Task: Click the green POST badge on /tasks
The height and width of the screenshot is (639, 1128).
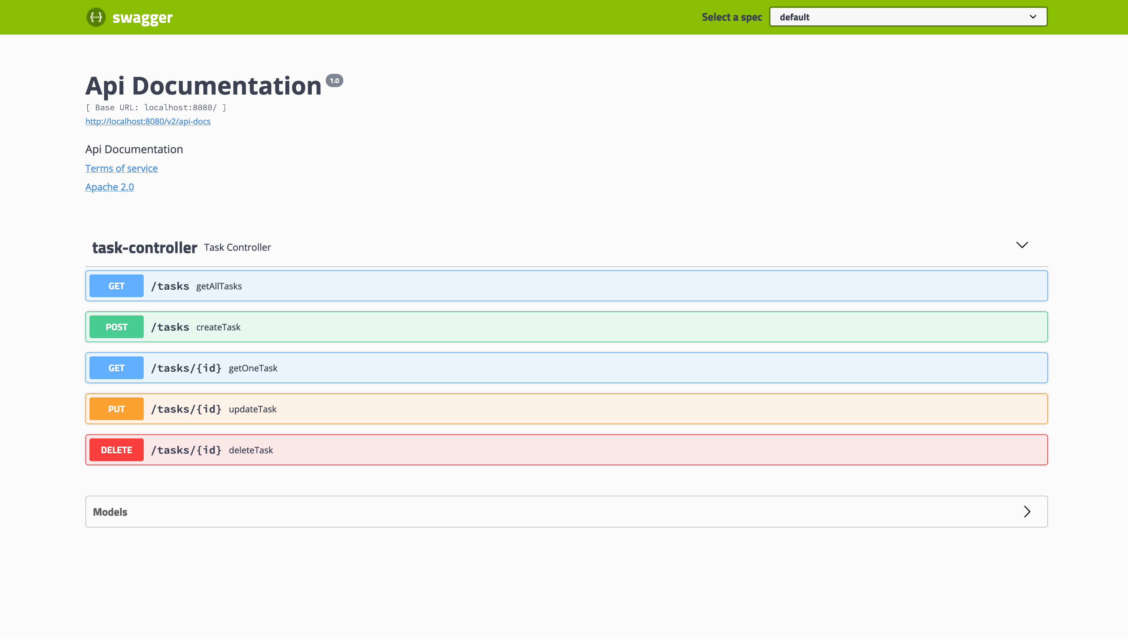Action: click(116, 327)
